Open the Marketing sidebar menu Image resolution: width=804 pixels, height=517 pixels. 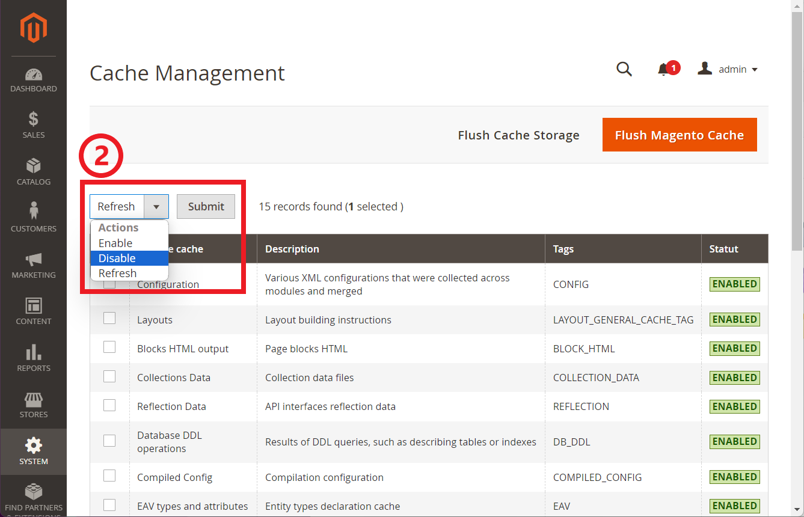point(34,265)
